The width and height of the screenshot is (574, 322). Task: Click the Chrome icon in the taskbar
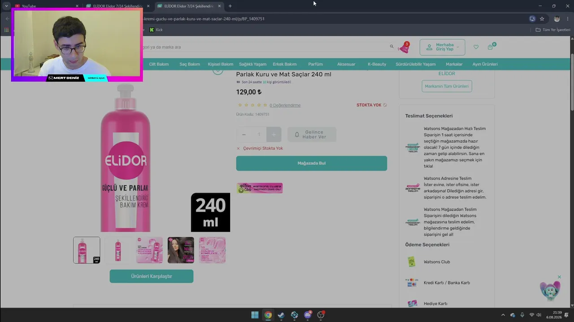[268, 315]
